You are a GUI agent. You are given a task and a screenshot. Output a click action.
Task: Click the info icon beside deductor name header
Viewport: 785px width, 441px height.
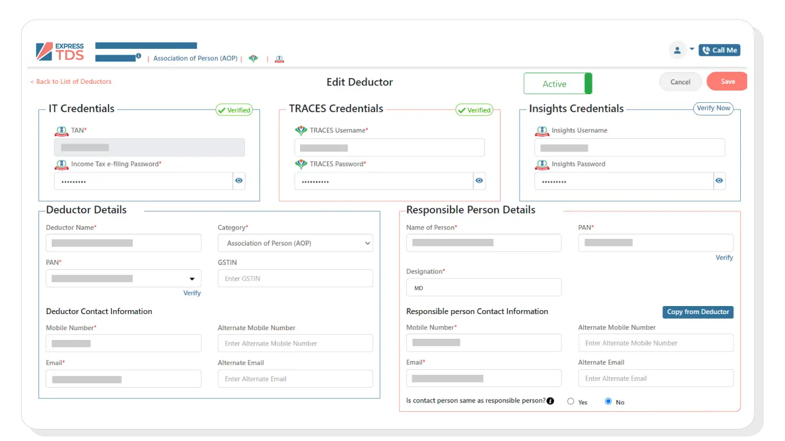point(138,56)
